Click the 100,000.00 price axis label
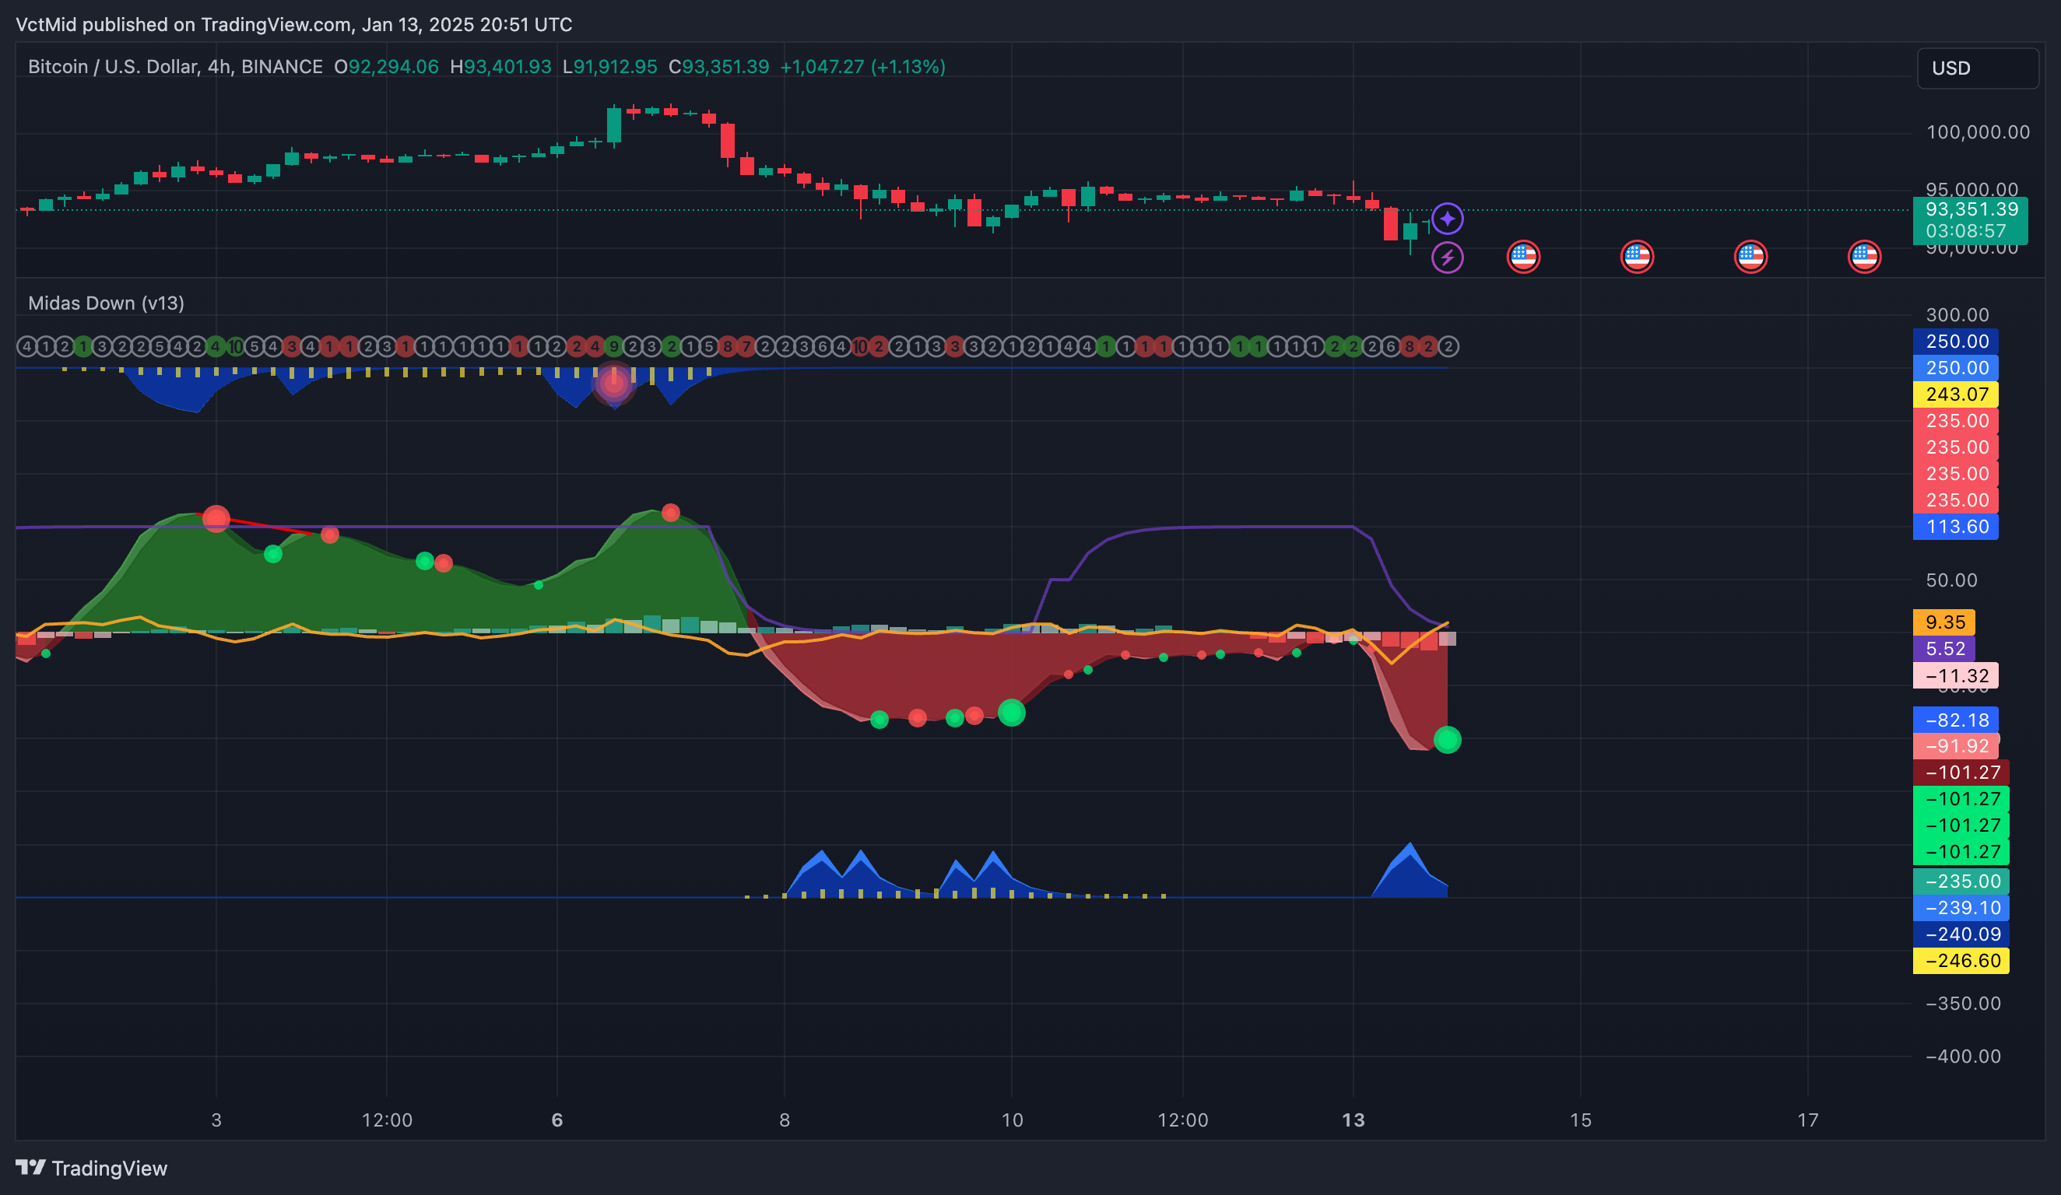The height and width of the screenshot is (1195, 2061). tap(1978, 132)
